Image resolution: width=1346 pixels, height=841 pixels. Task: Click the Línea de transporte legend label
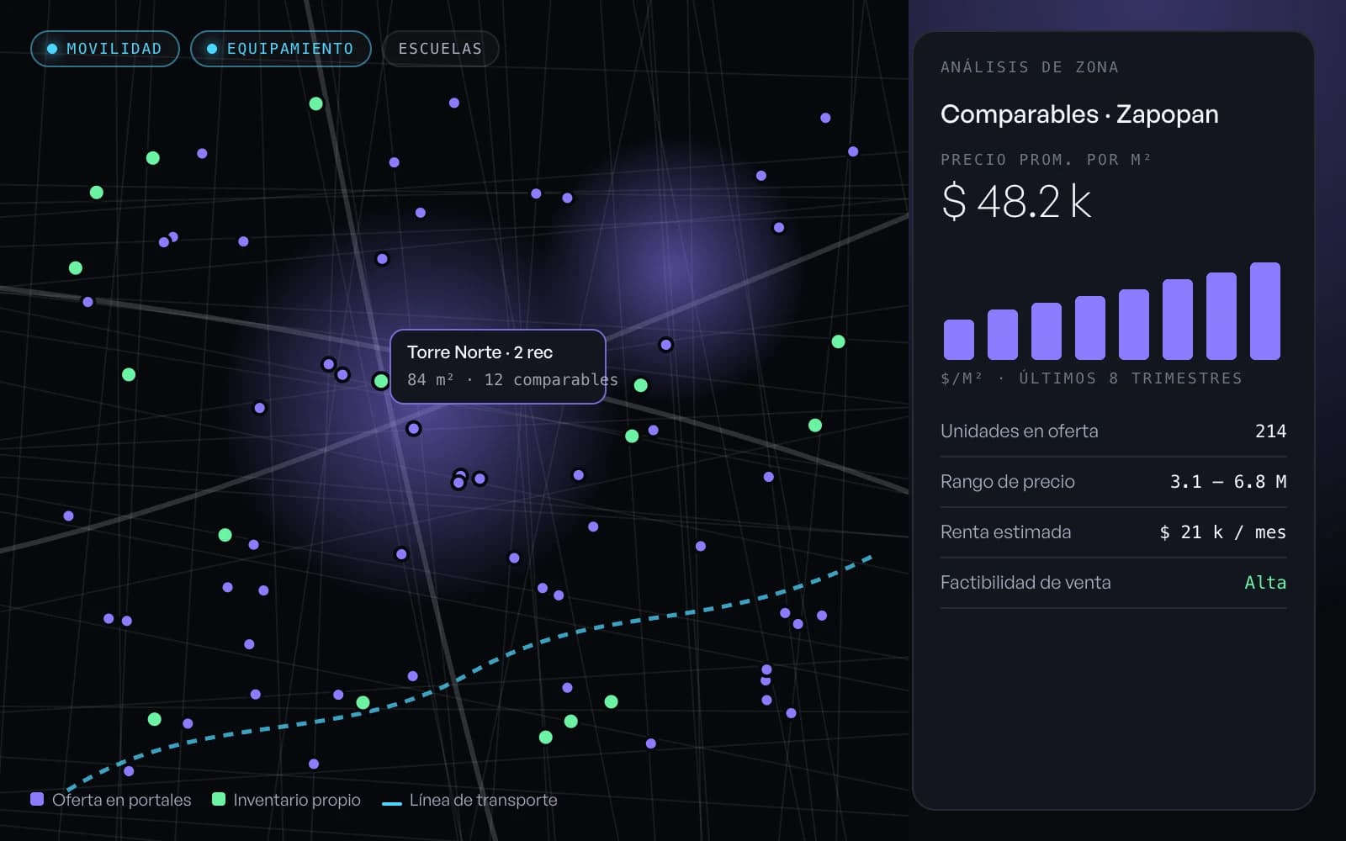[x=484, y=800]
